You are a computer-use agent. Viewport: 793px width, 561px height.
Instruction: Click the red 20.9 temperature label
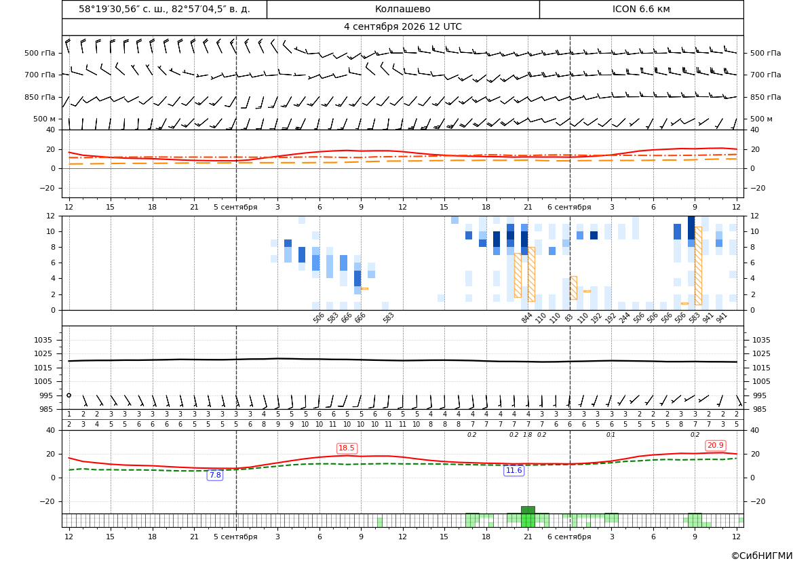716,445
